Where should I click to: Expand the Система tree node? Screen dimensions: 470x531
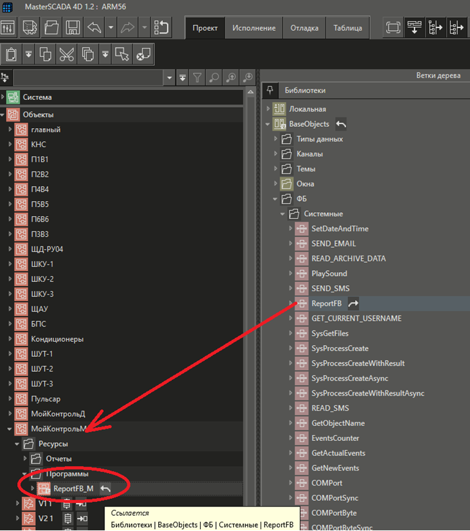3,97
